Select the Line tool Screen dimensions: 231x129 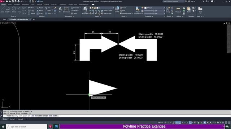[x=3, y=10]
